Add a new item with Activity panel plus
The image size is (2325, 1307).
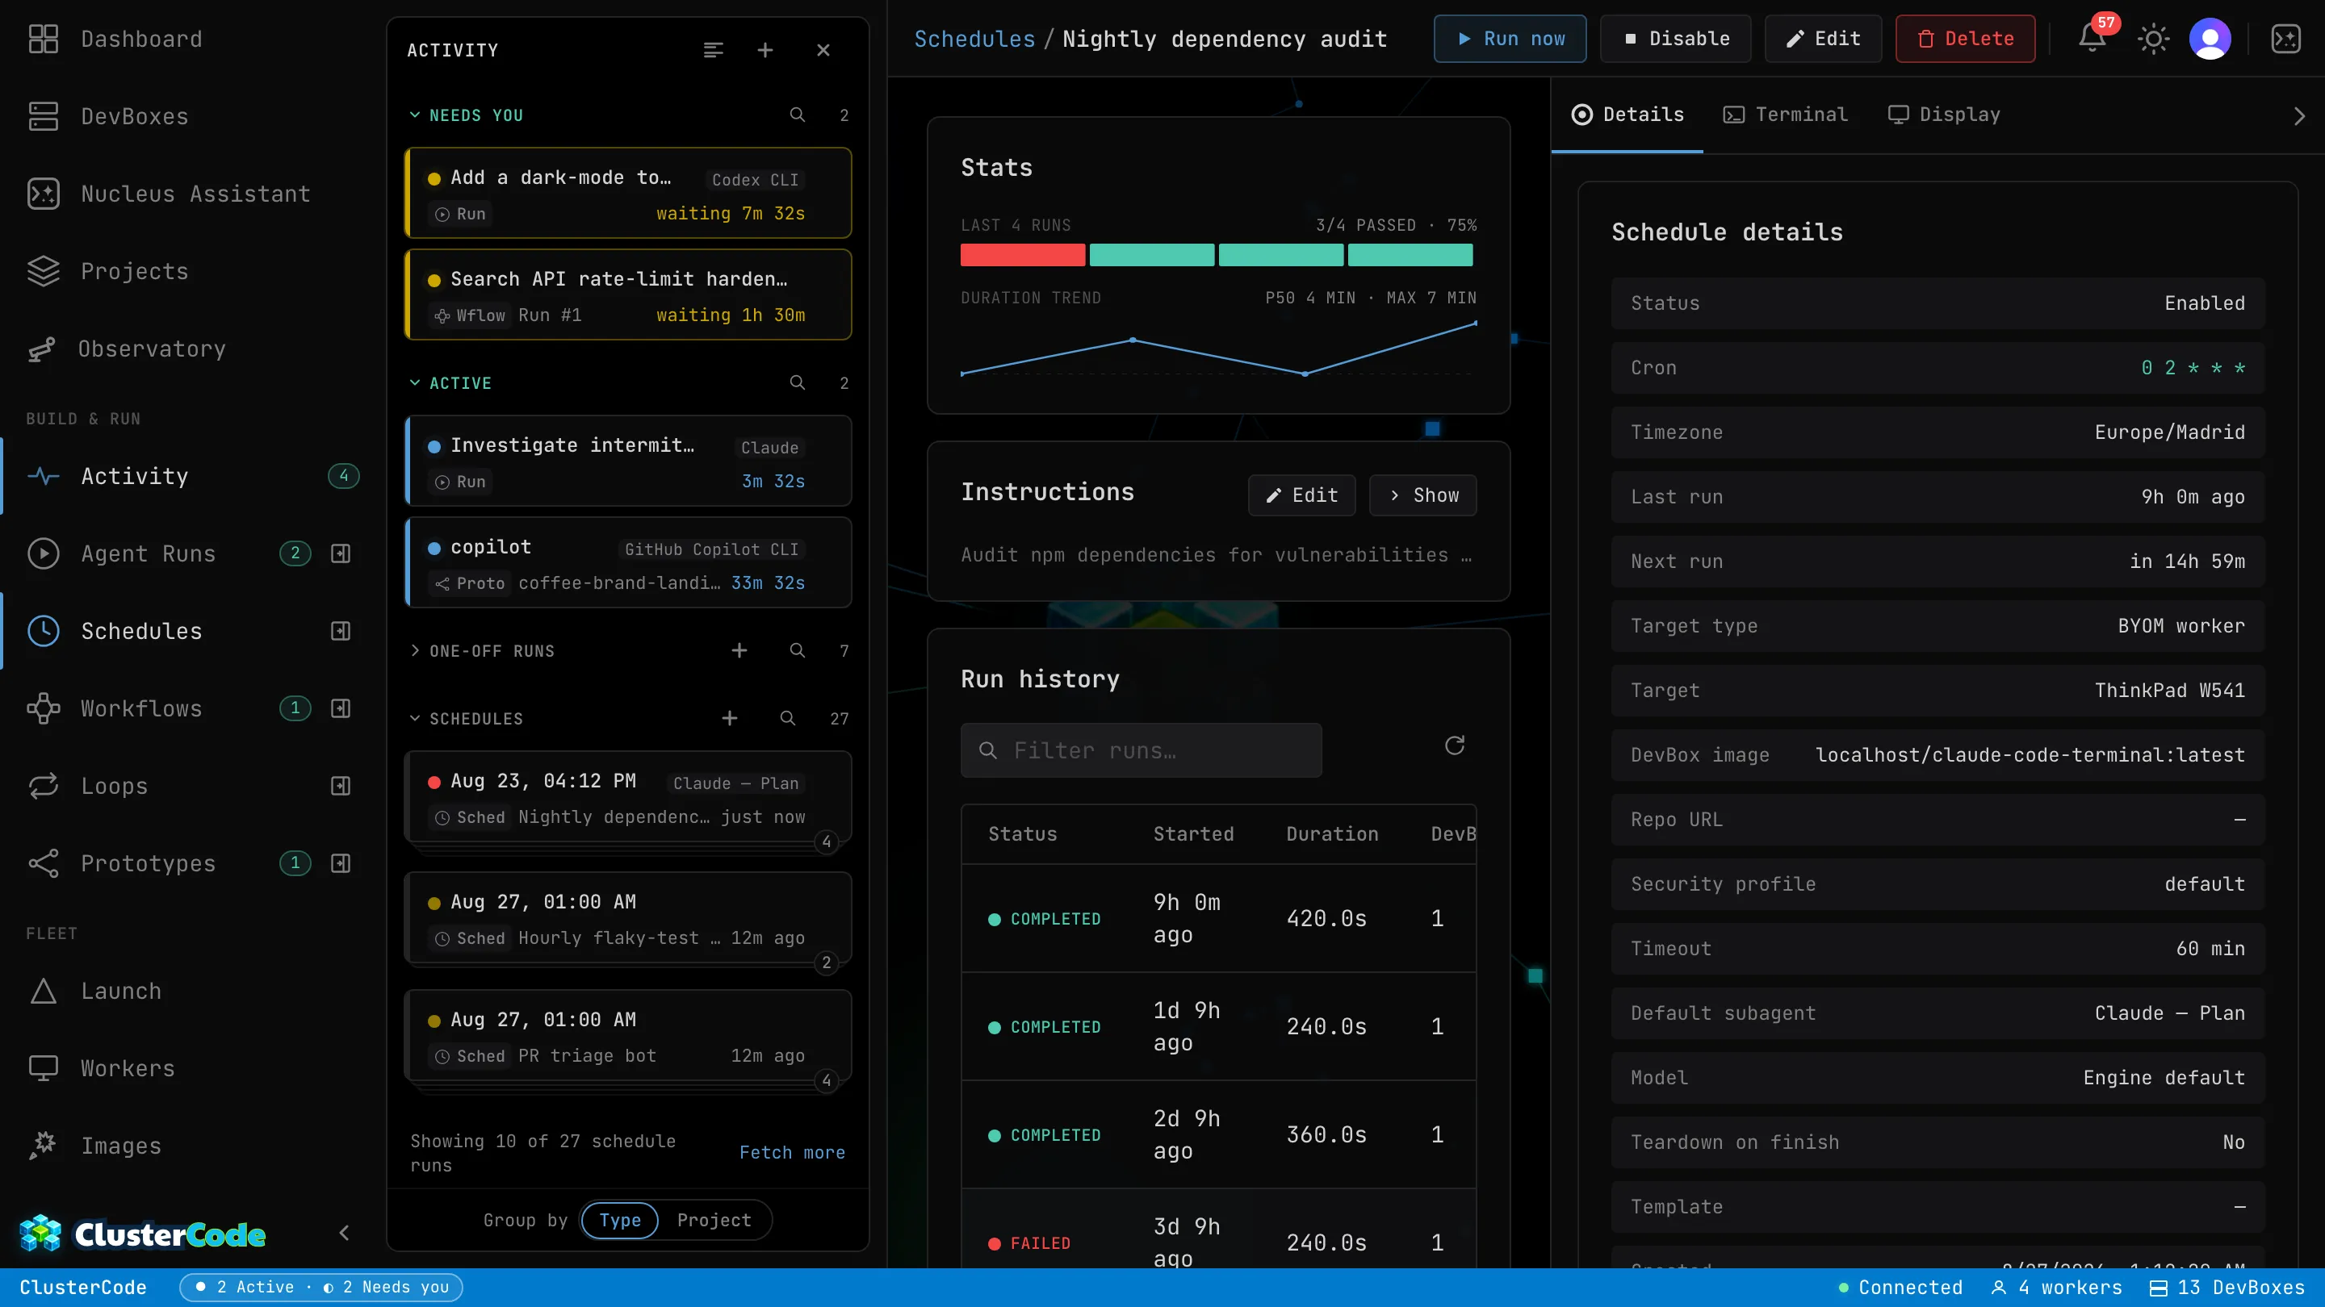pyautogui.click(x=765, y=51)
